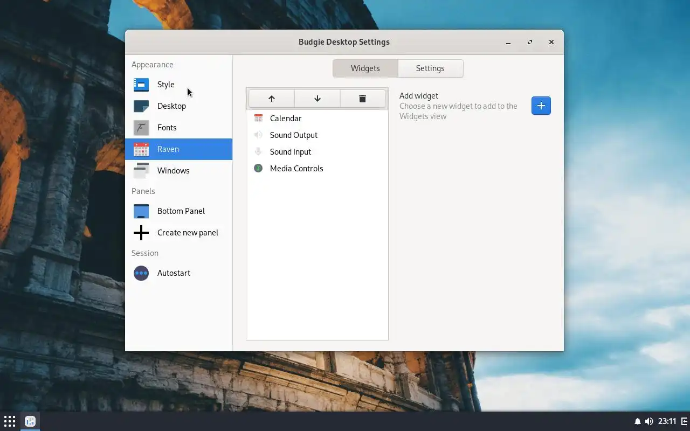Screen dimensions: 690x431
Task: Click the Media Controls widget icon
Action: (258, 168)
